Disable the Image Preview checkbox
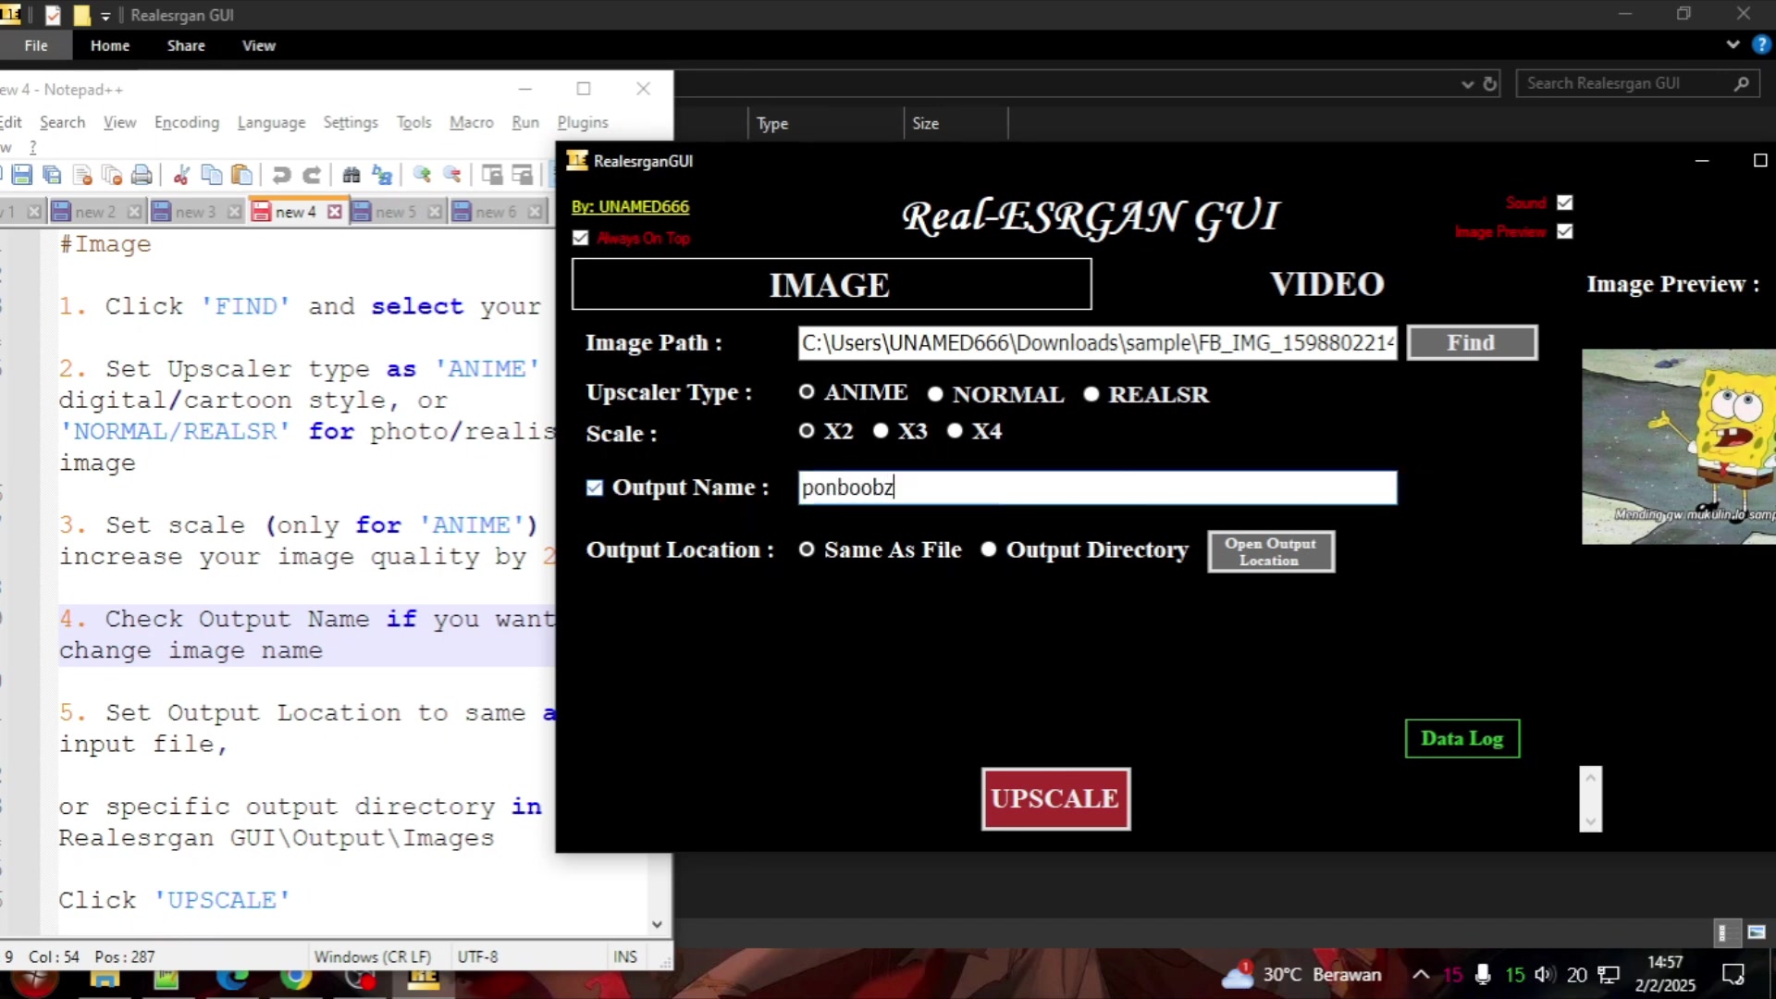Viewport: 1776px width, 999px height. [1565, 232]
